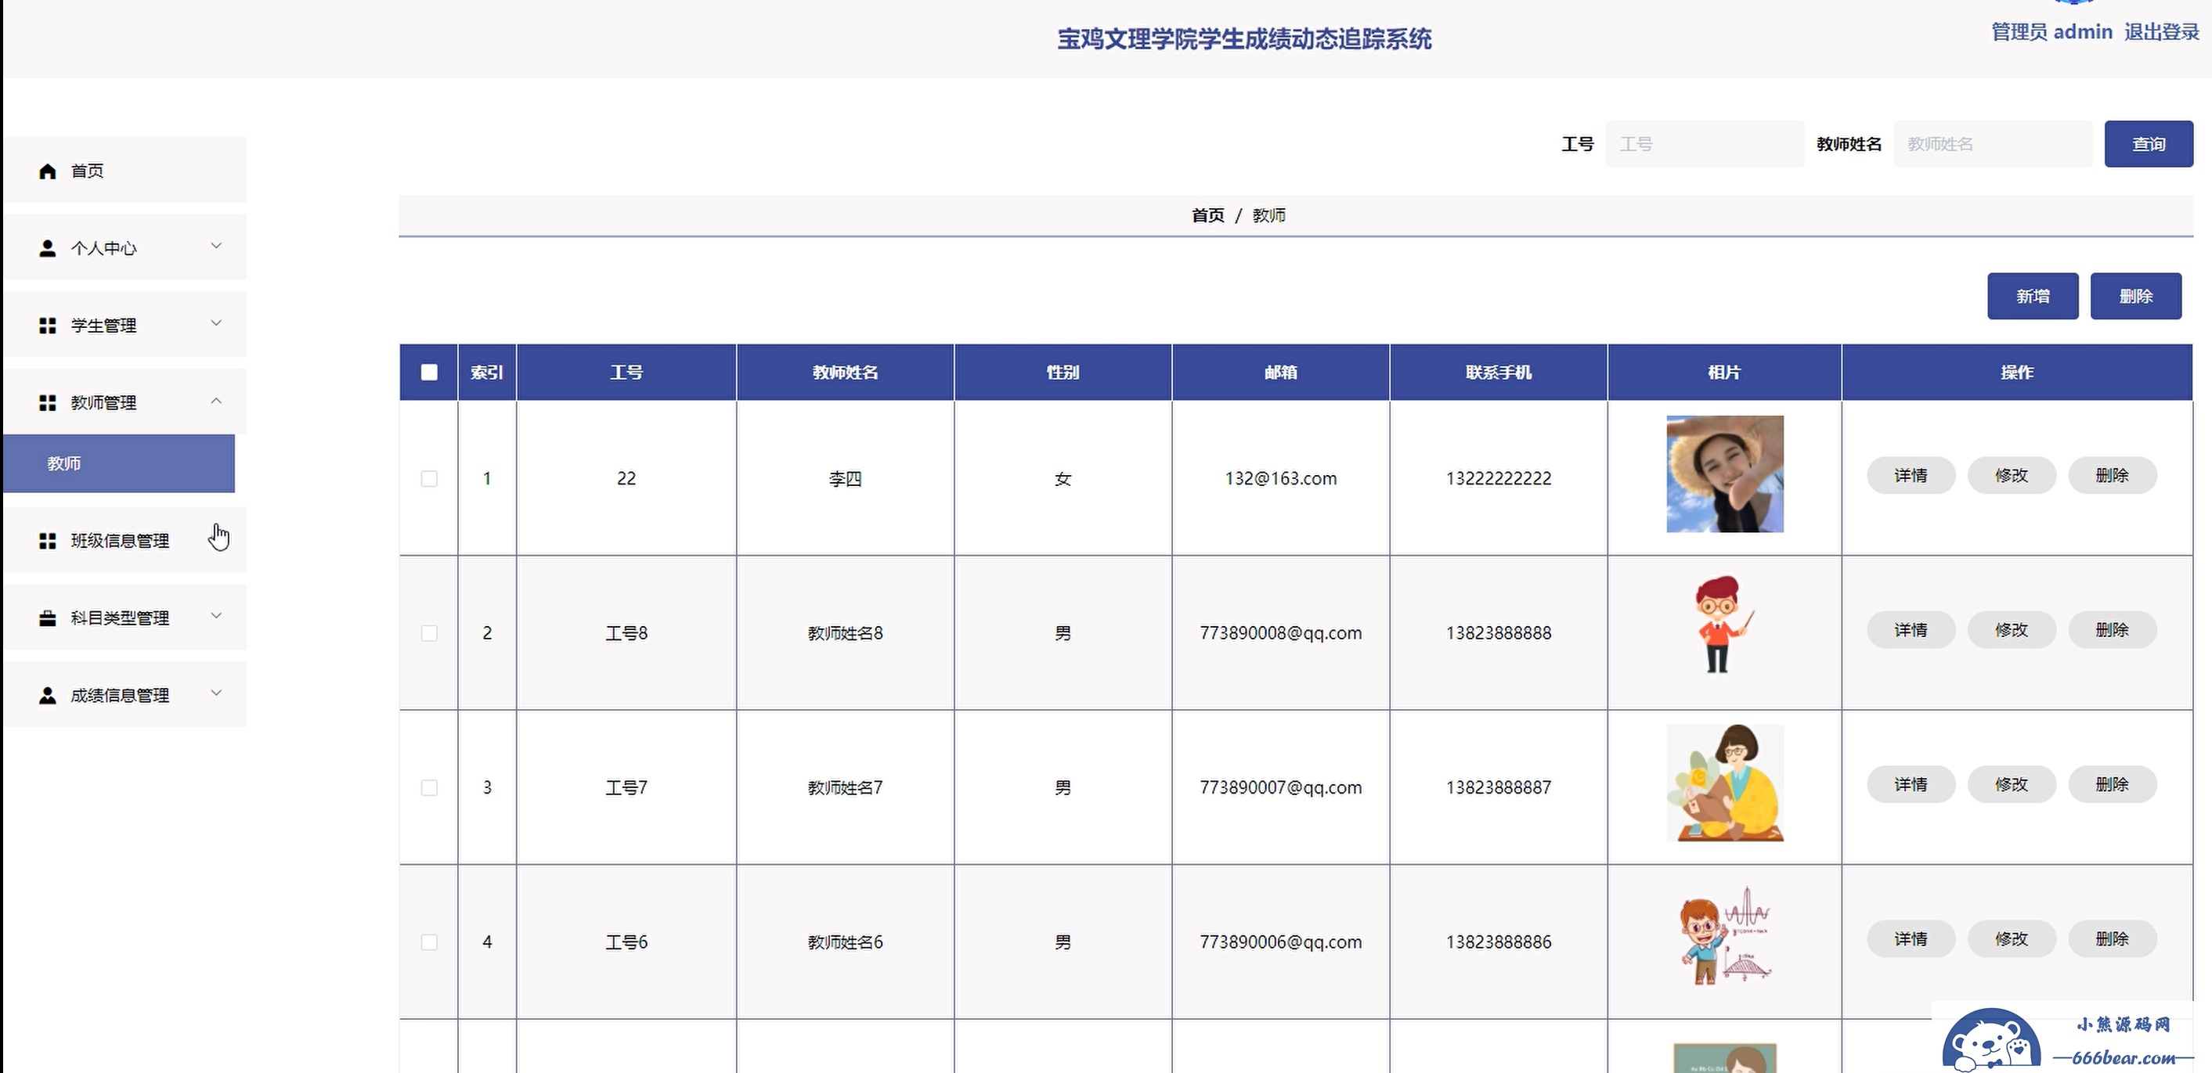The image size is (2212, 1073).
Task: Click the person icon beside 个人中心
Action: pyautogui.click(x=47, y=249)
